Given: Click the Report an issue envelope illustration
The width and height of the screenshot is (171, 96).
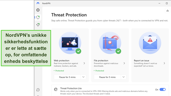Looking at the screenshot, I should [x=150, y=43].
